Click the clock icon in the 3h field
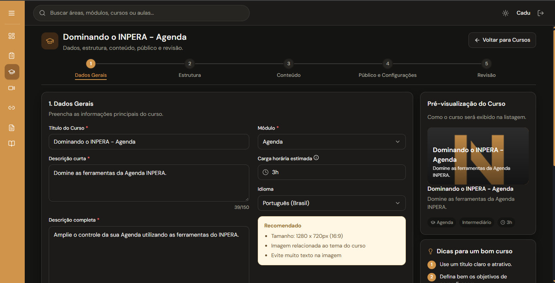 [x=266, y=172]
